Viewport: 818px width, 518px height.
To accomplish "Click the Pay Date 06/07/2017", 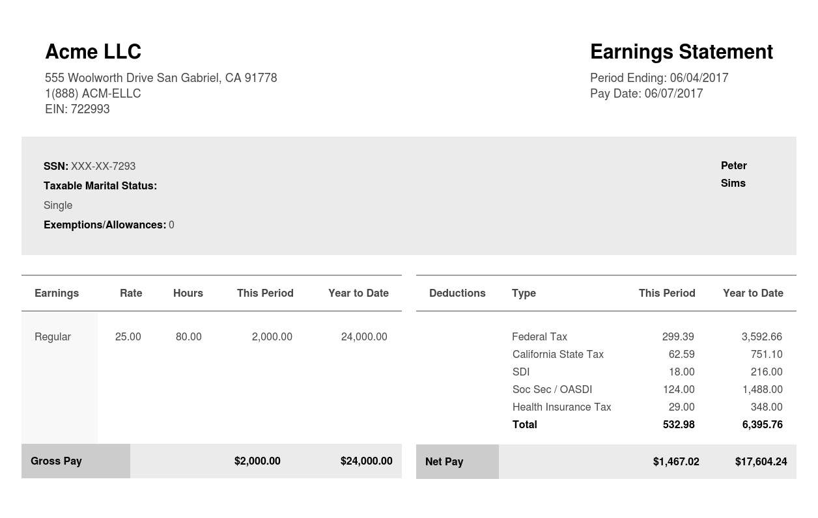I will click(x=646, y=94).
